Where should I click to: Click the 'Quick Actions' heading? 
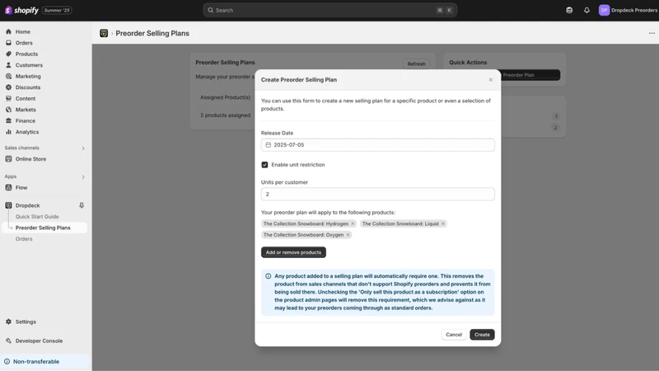tap(468, 63)
